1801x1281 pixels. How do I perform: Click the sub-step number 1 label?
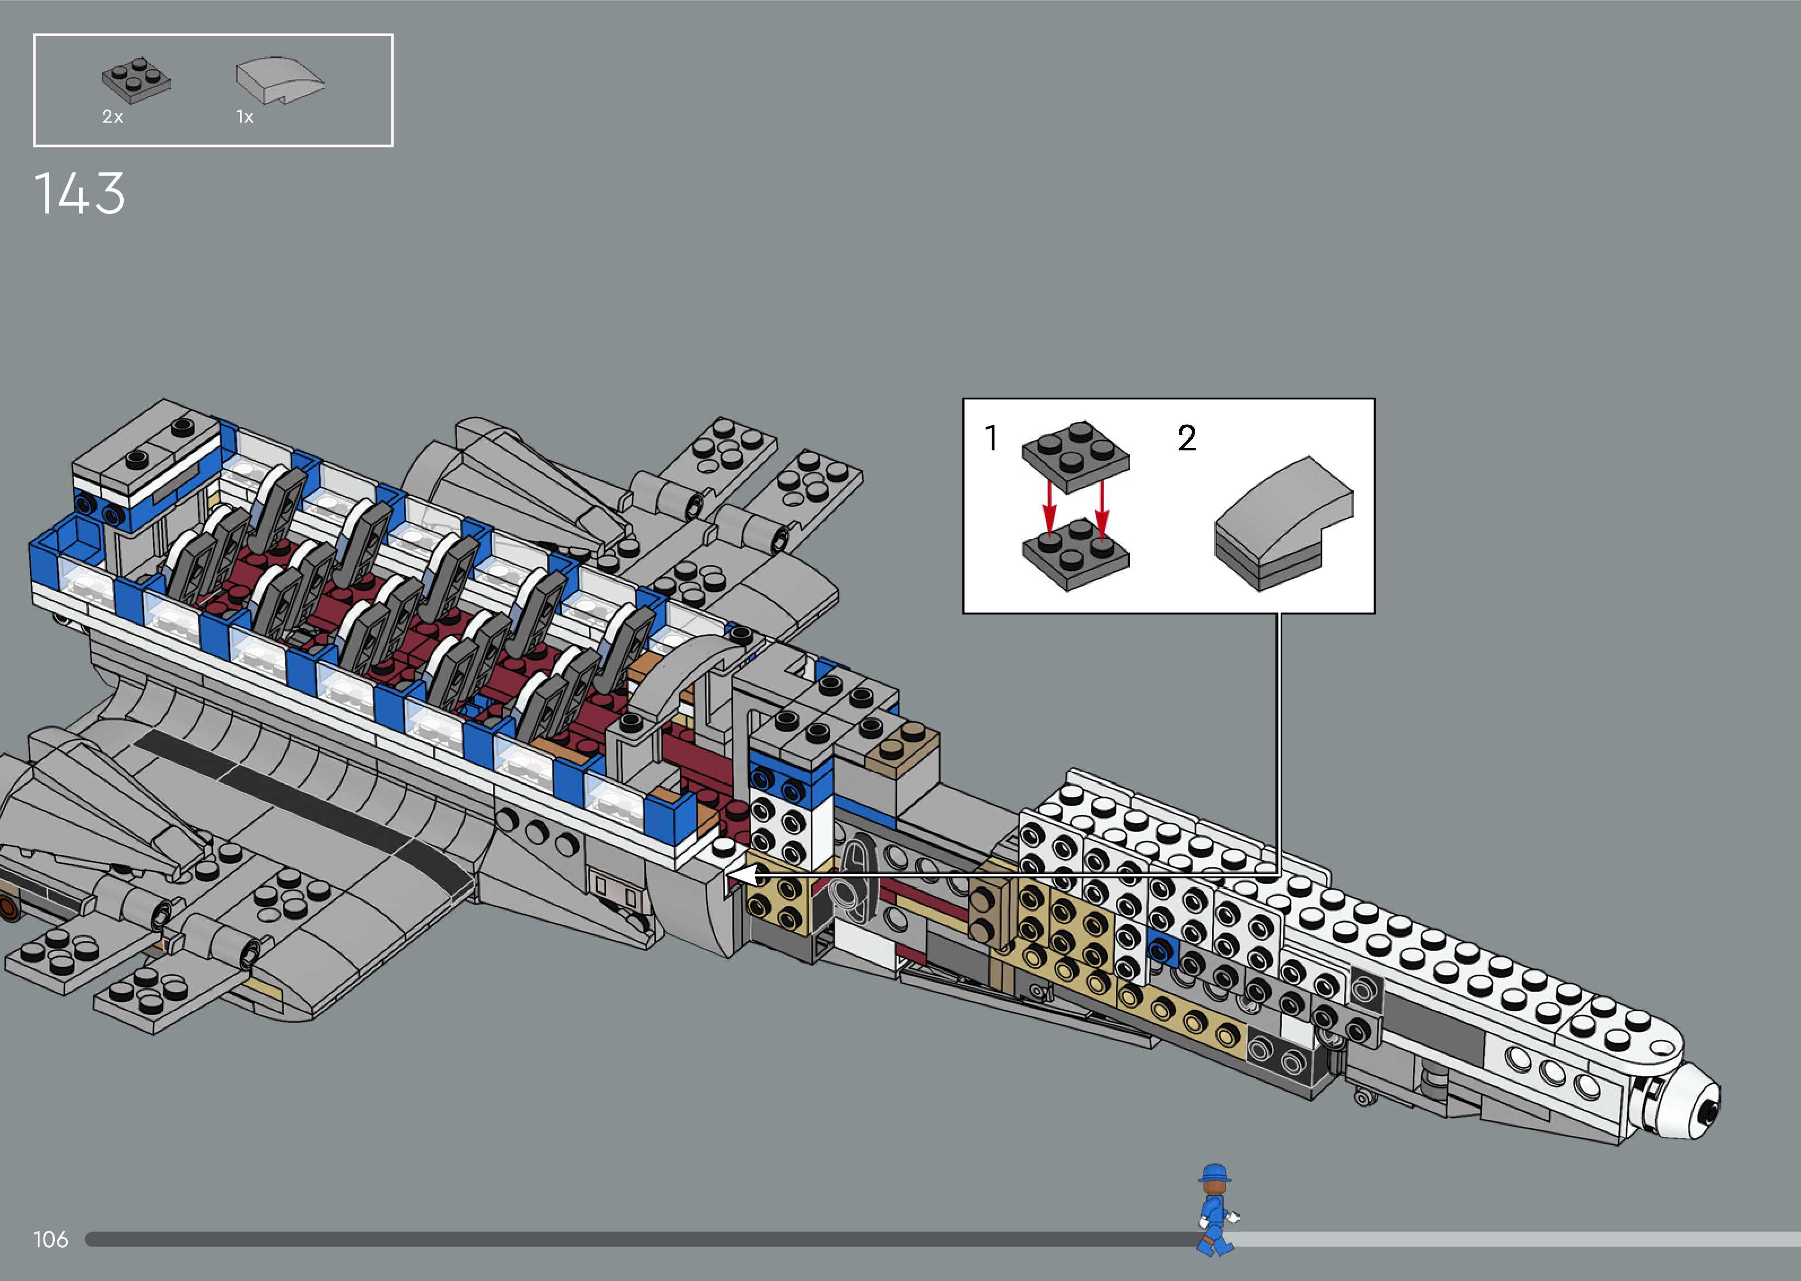991,438
